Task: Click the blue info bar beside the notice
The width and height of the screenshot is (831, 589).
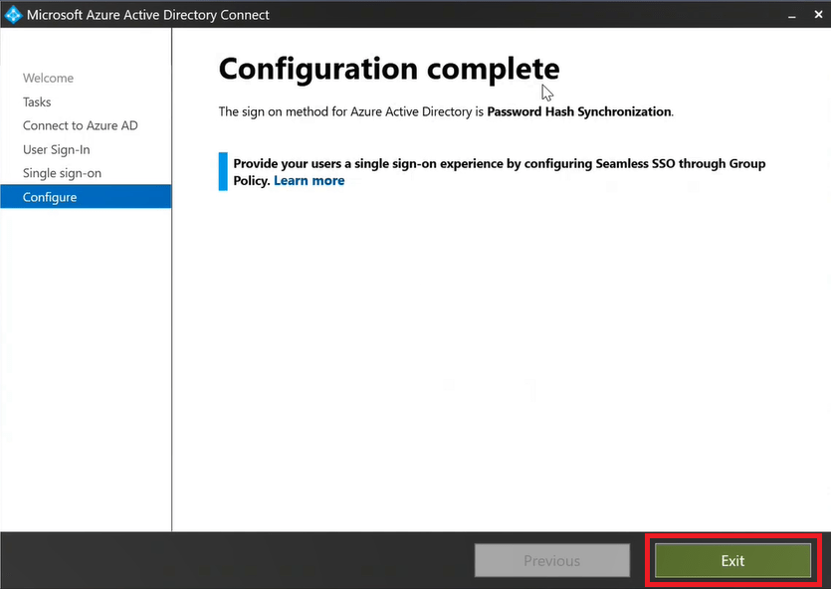Action: 223,171
